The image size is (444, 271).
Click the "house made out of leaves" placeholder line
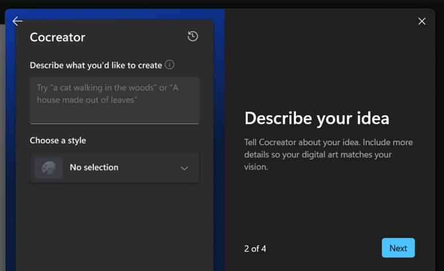pyautogui.click(x=85, y=100)
